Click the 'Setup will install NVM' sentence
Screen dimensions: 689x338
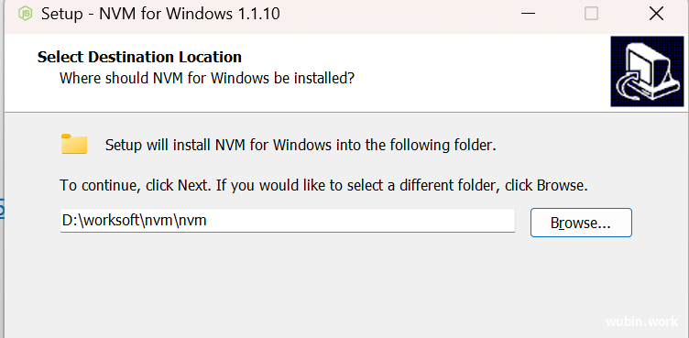point(301,145)
